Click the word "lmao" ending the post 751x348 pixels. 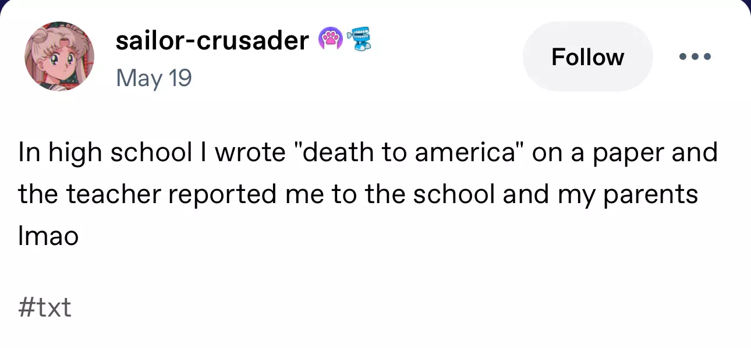[x=48, y=237]
